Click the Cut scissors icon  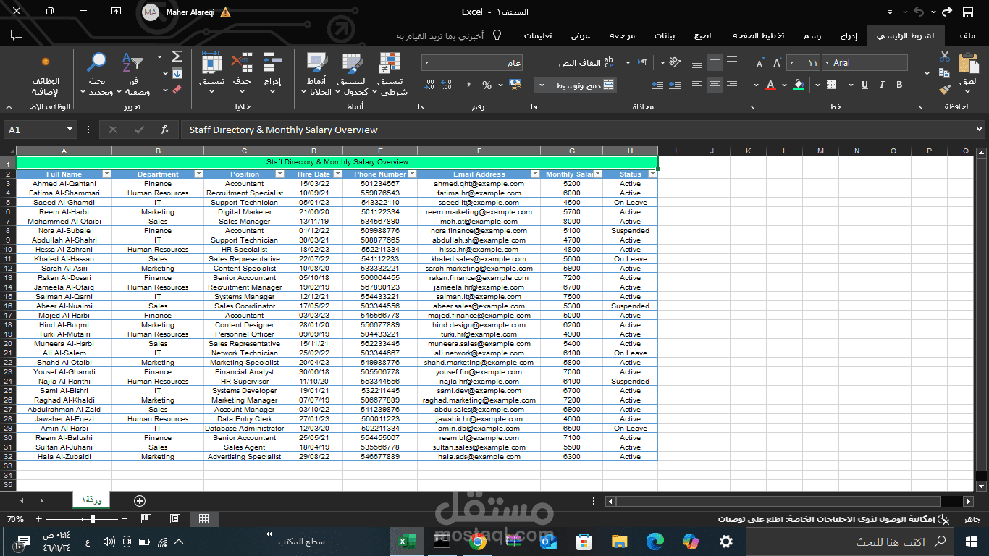click(x=945, y=56)
